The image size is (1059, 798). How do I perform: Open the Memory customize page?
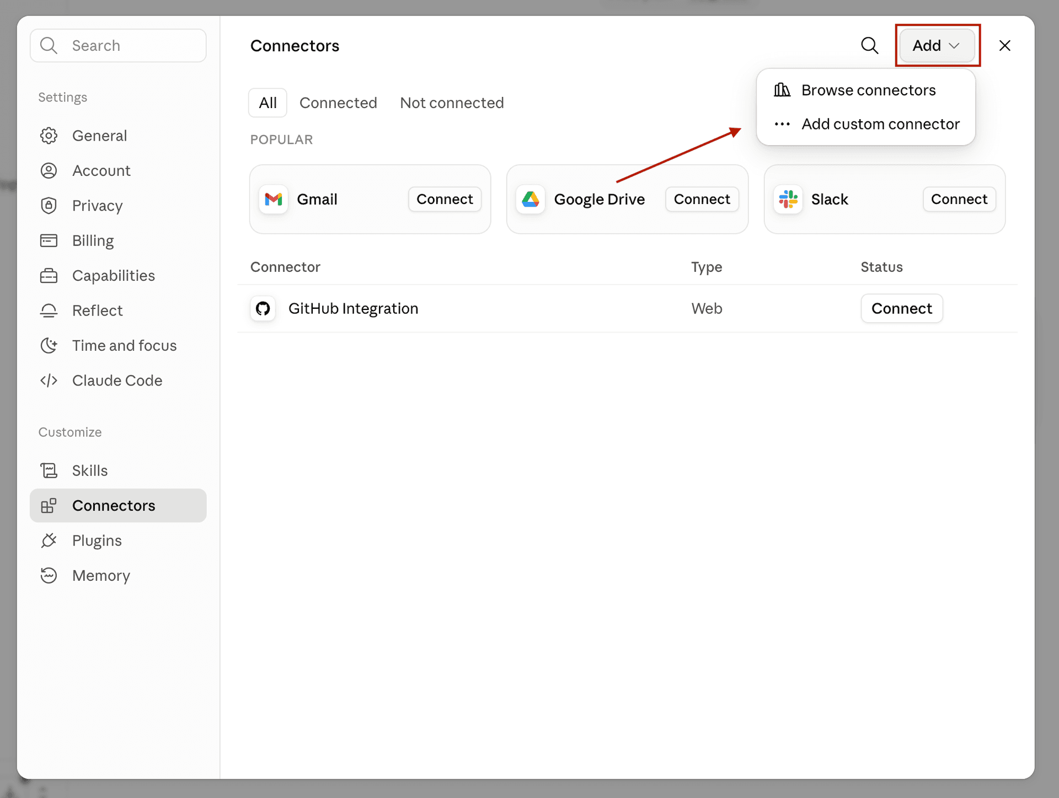tap(118, 575)
